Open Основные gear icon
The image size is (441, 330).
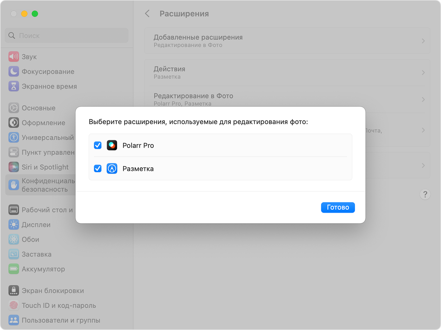[14, 108]
